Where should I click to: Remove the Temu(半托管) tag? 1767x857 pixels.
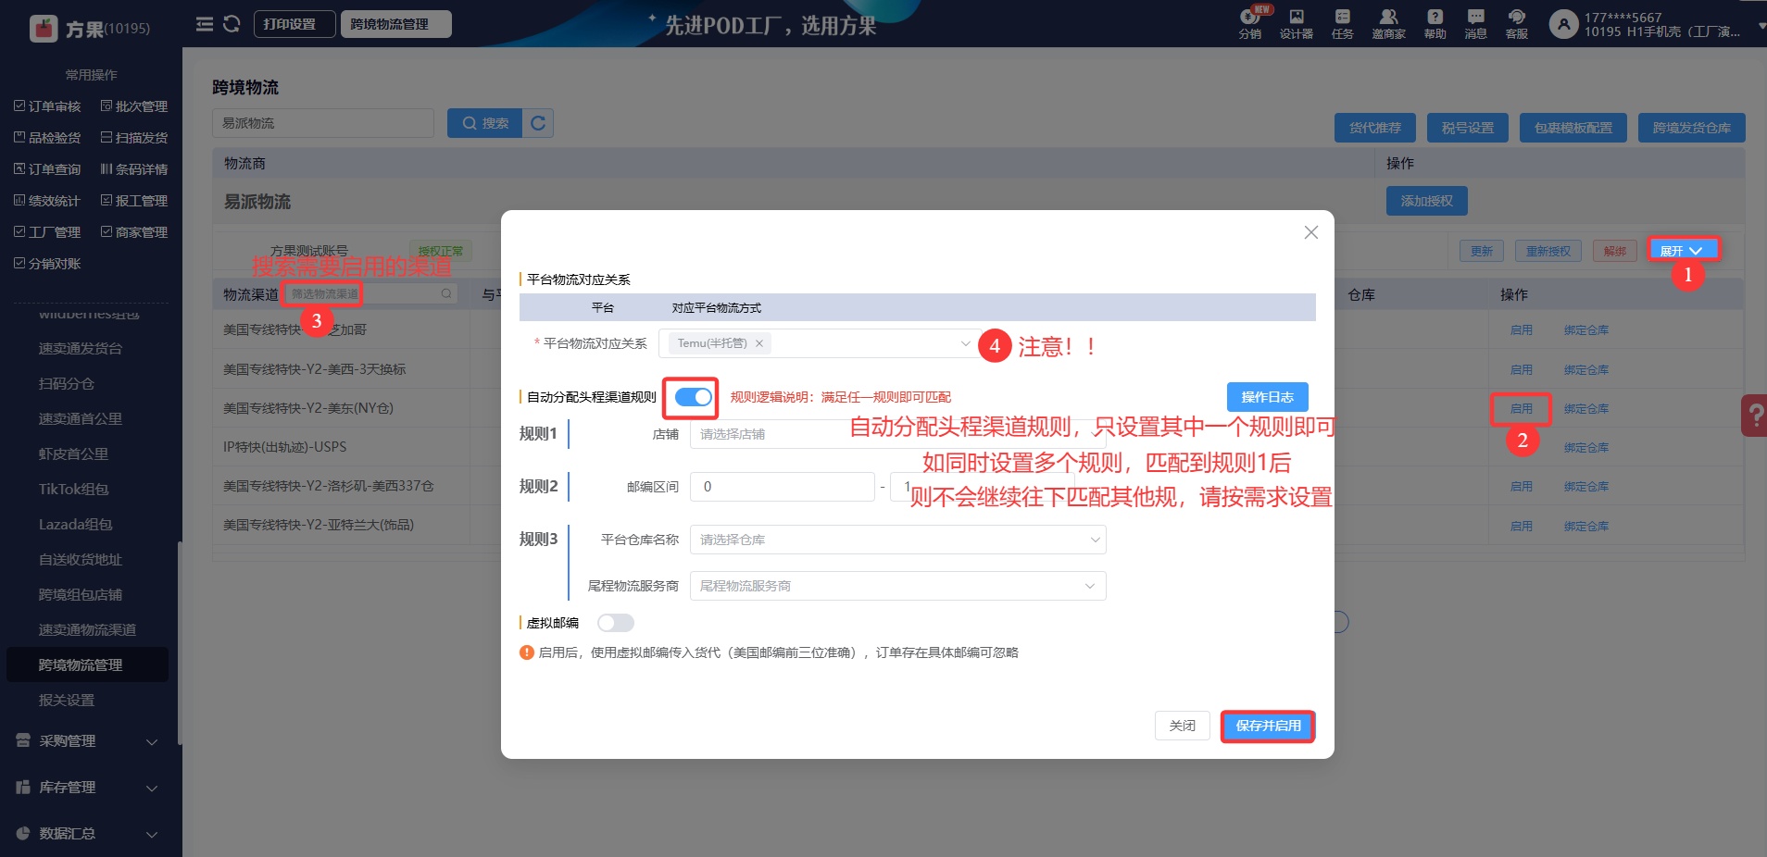pyautogui.click(x=759, y=343)
